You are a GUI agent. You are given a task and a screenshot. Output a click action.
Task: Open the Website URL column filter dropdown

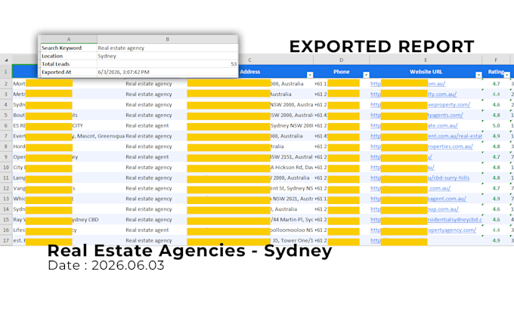pyautogui.click(x=478, y=75)
